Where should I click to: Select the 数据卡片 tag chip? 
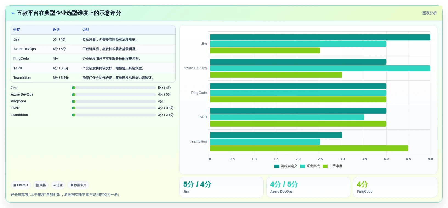78,185
